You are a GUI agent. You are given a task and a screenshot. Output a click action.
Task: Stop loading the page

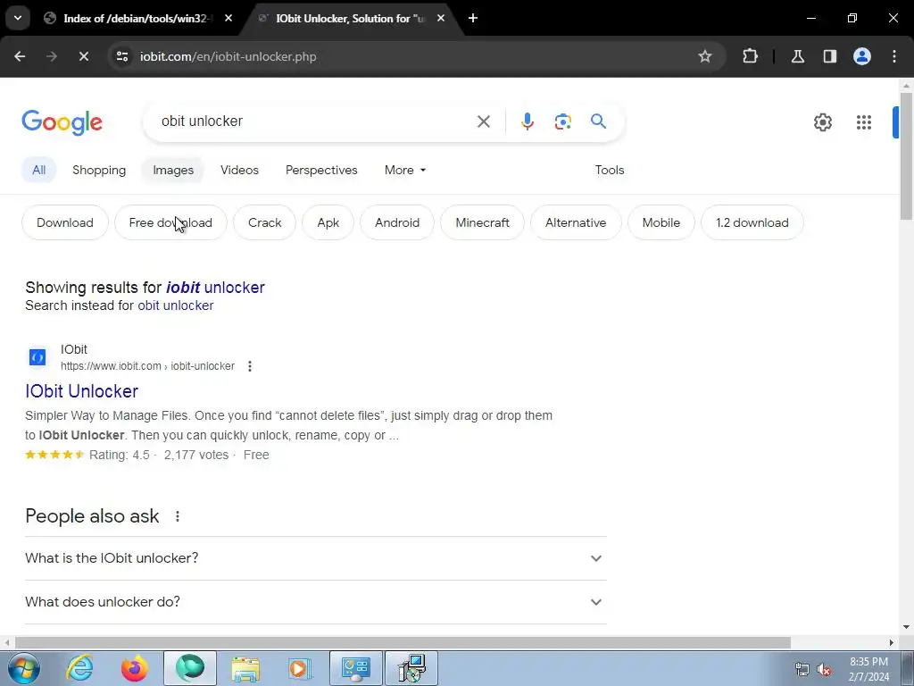click(83, 56)
